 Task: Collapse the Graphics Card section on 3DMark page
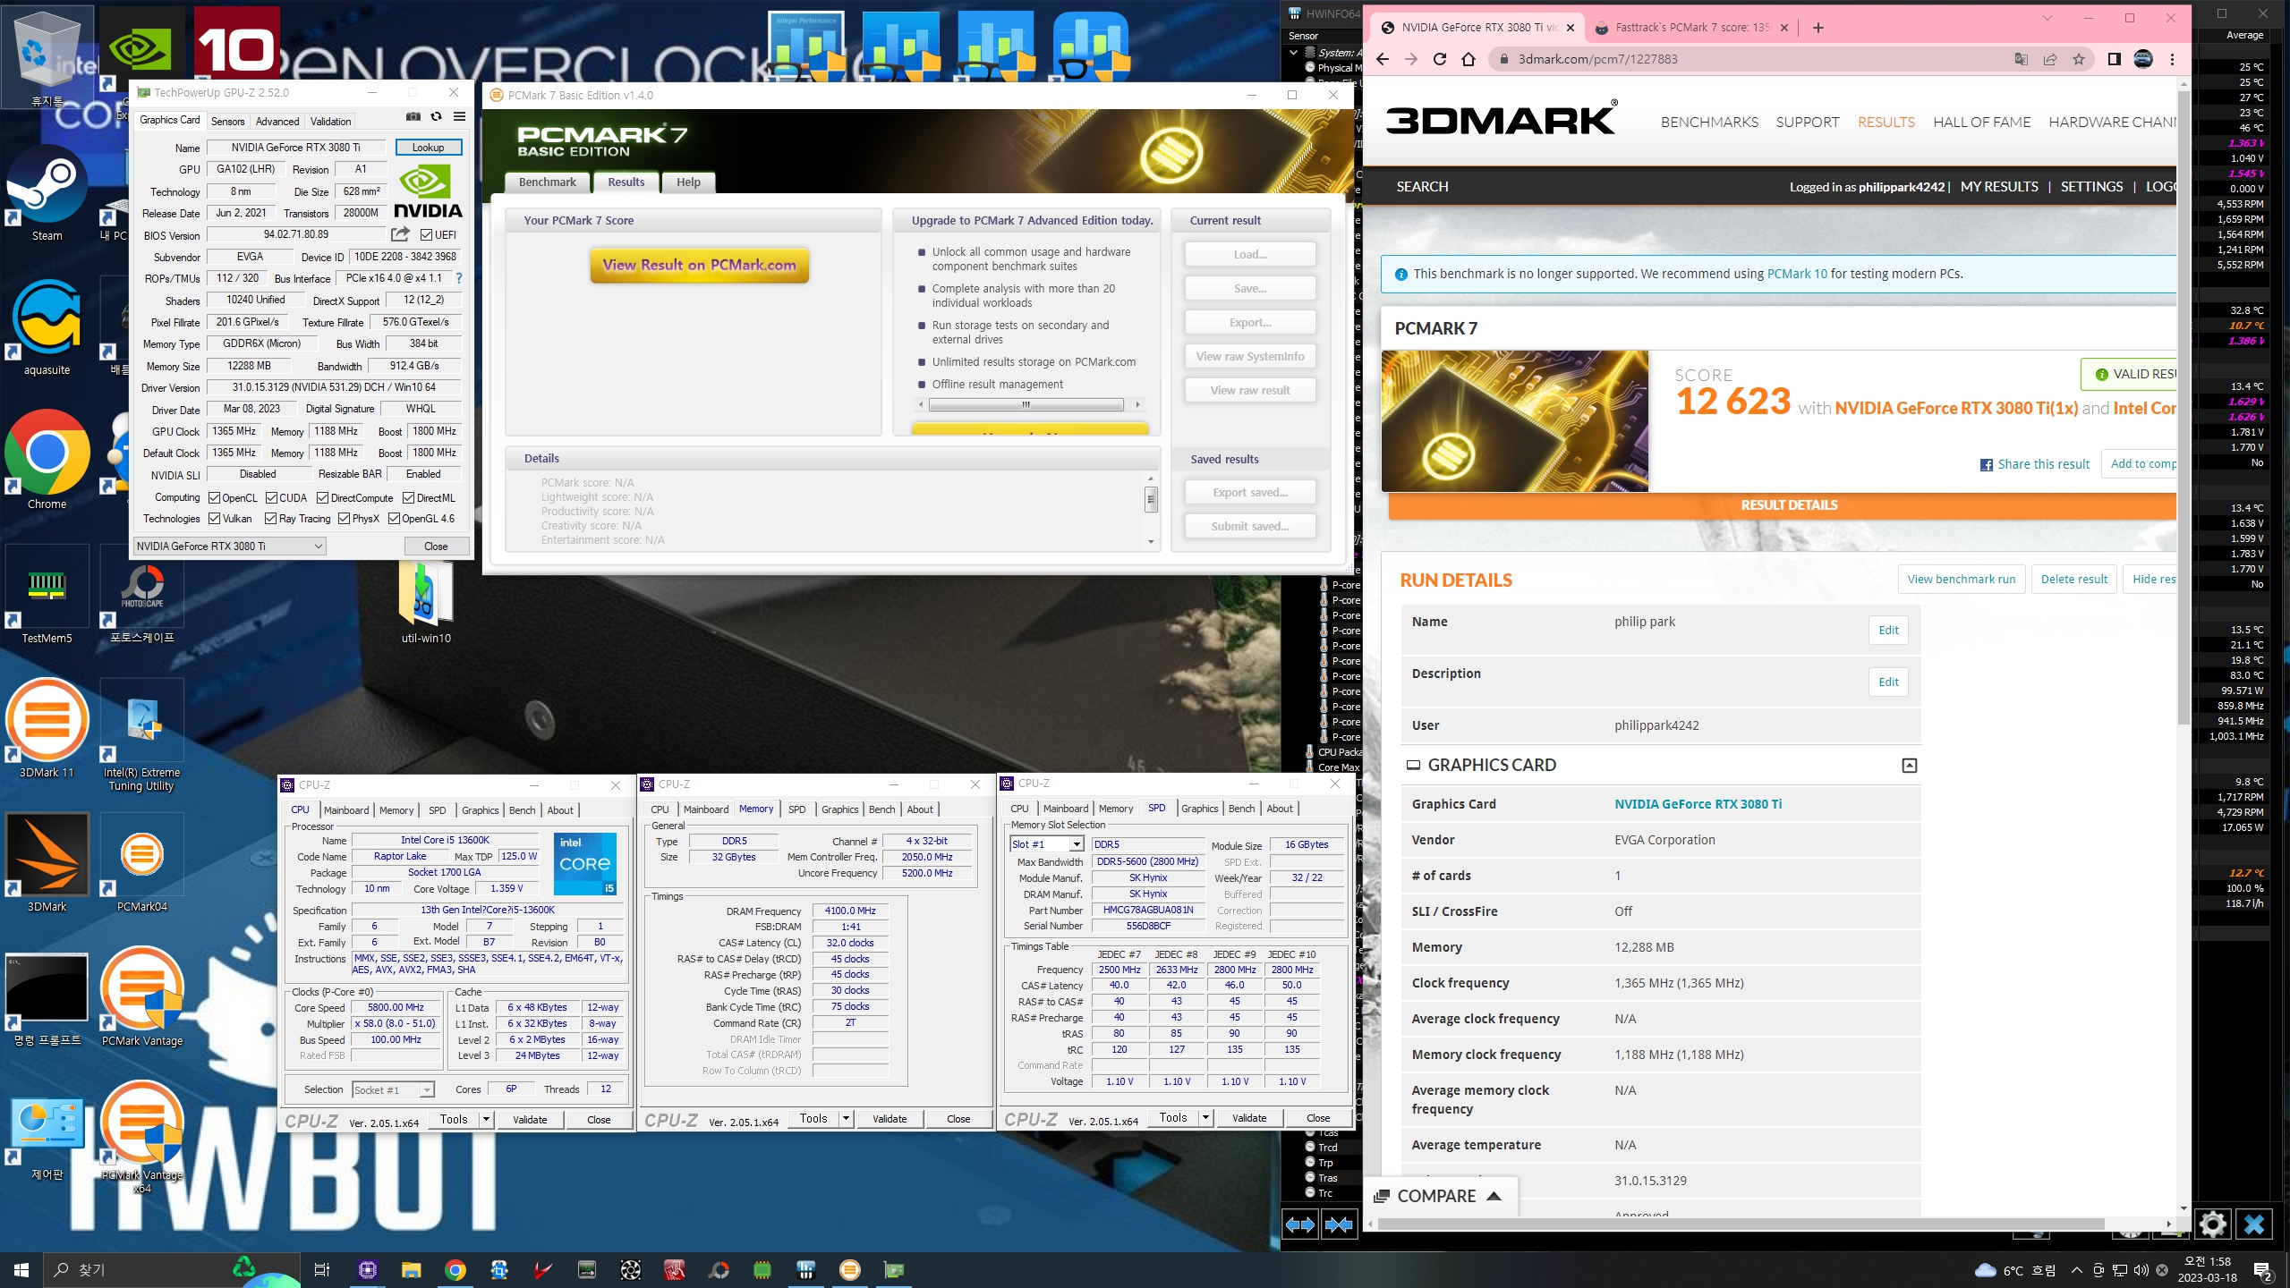click(1909, 766)
